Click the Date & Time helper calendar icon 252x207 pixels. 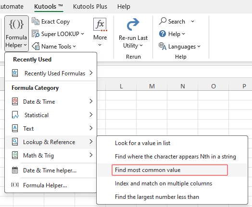pyautogui.click(x=15, y=170)
